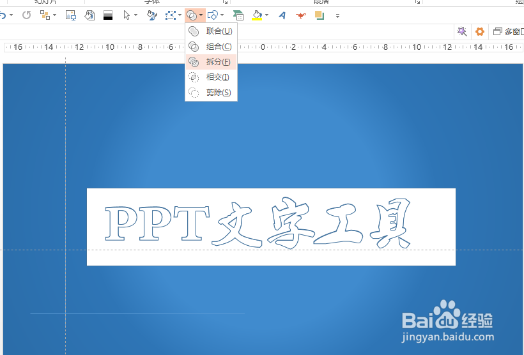
Task: Select the outlined 字 character shape
Action: pos(291,223)
